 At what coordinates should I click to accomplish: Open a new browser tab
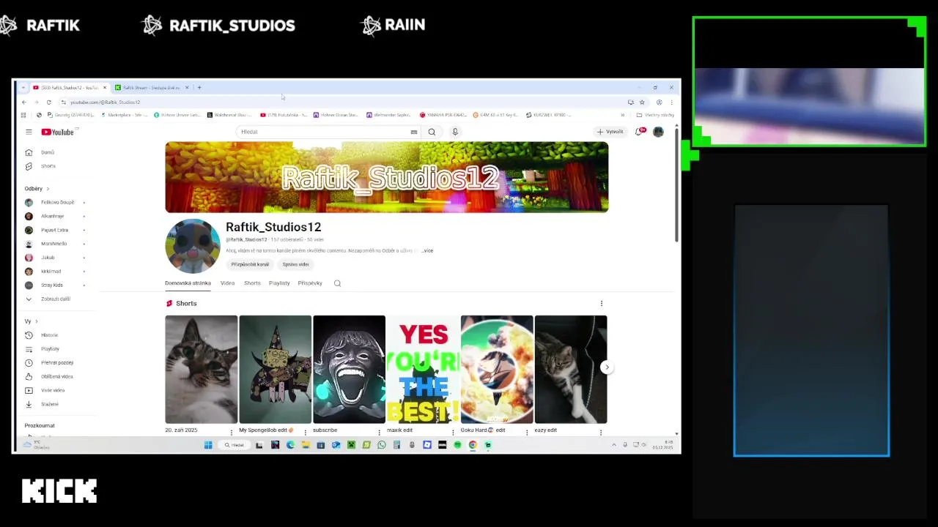pos(199,88)
